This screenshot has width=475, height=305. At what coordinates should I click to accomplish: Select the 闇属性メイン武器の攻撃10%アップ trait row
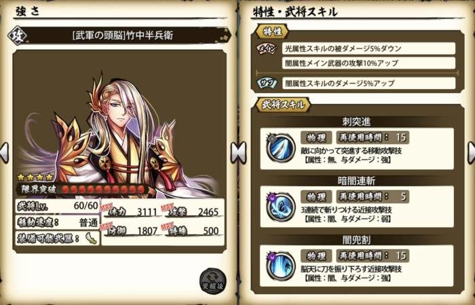[x=368, y=63]
